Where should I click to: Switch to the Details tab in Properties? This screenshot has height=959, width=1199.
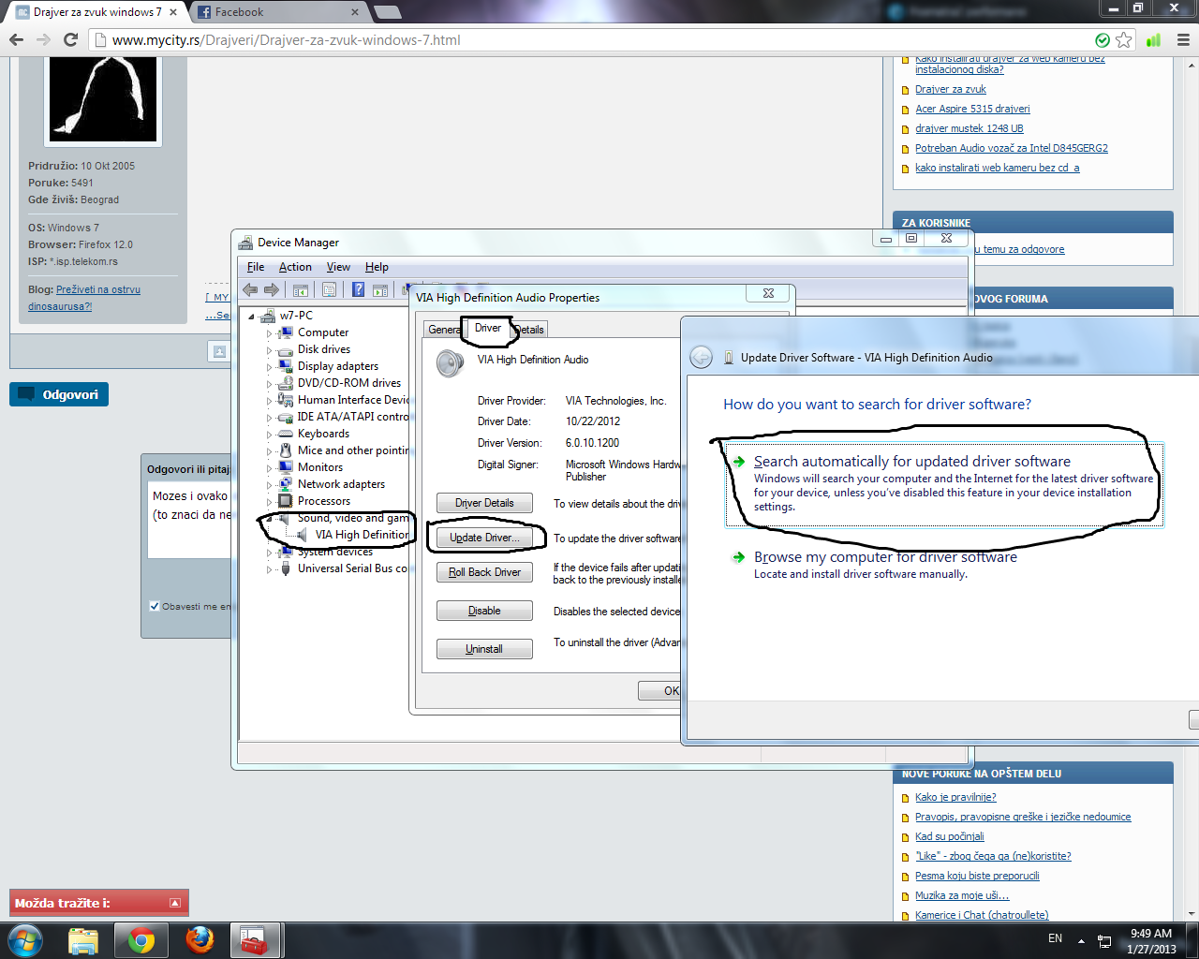(x=529, y=330)
